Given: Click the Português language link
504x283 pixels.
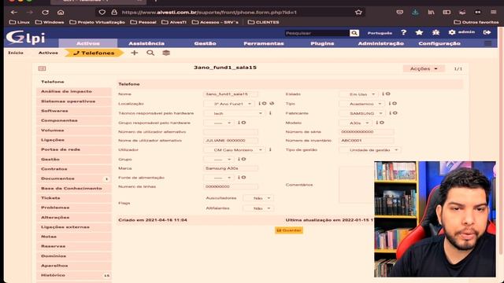Looking at the screenshot, I should (x=380, y=33).
